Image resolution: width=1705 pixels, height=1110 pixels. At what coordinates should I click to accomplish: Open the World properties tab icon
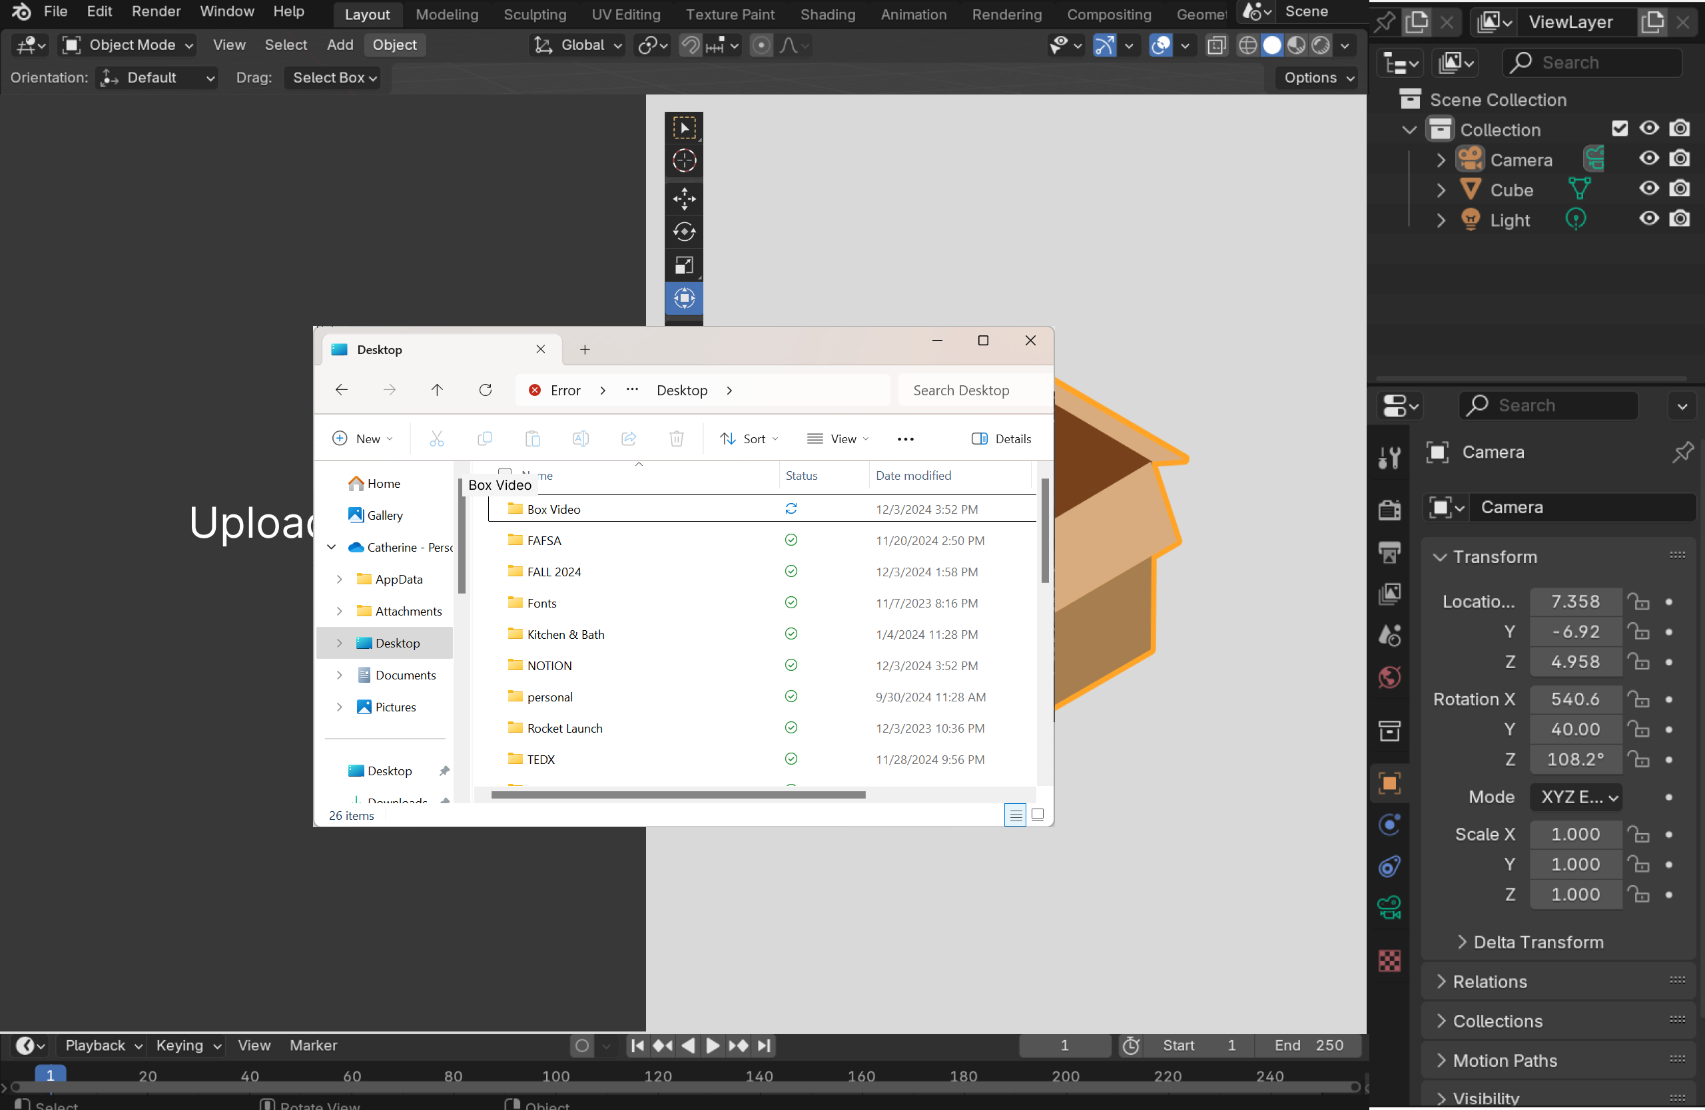coord(1390,677)
